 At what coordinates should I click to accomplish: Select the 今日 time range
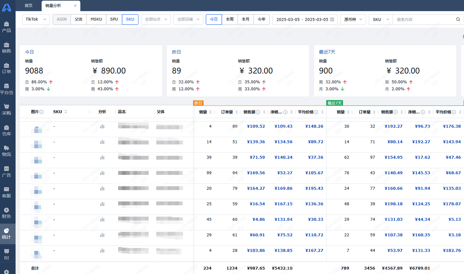point(214,20)
